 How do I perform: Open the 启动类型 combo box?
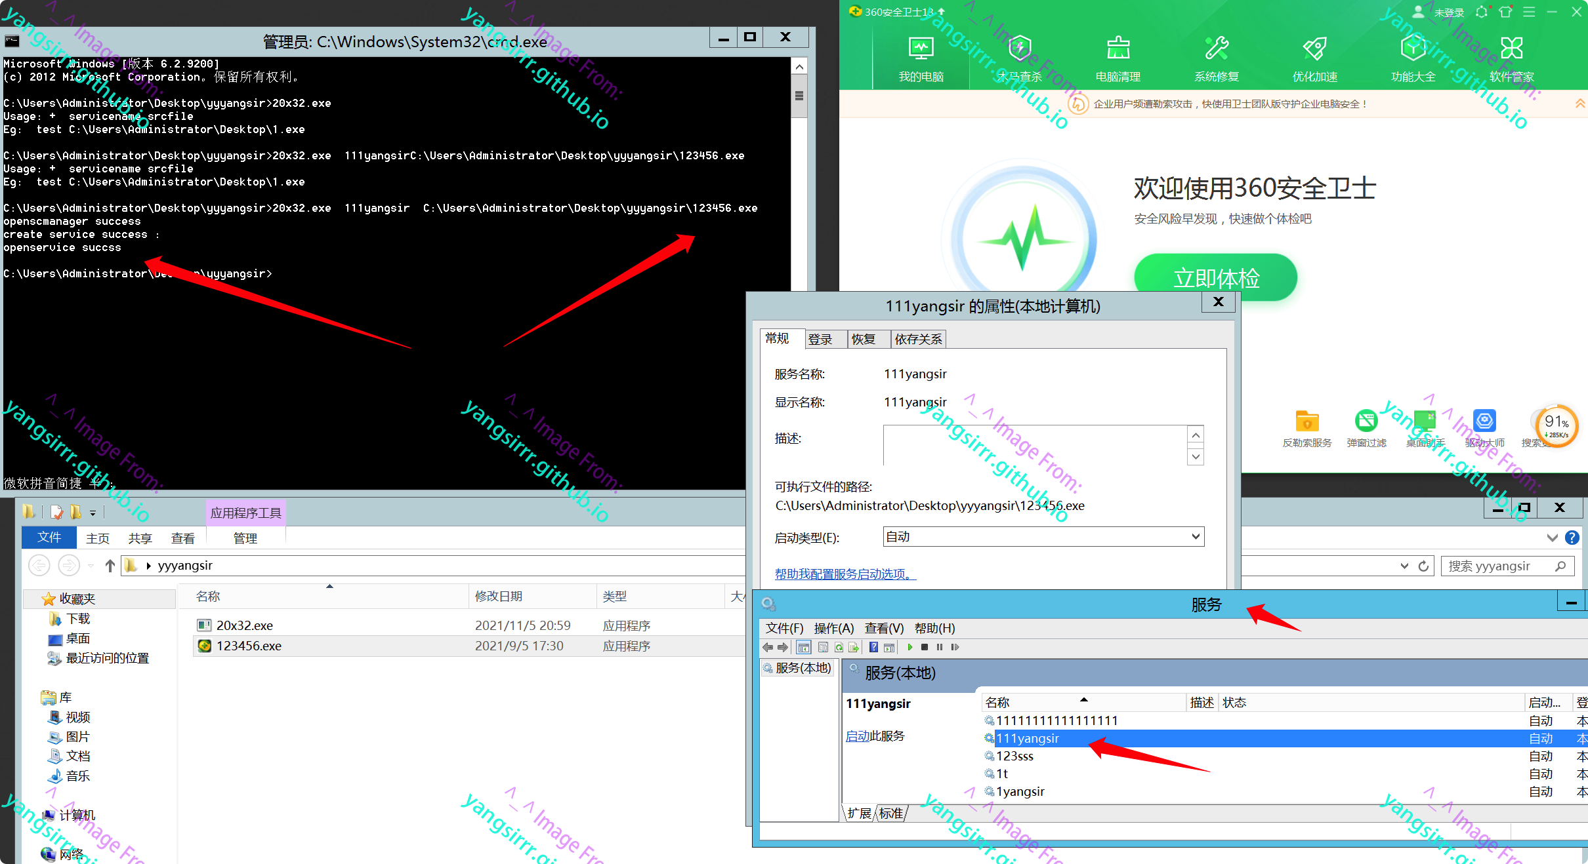[x=1043, y=537]
